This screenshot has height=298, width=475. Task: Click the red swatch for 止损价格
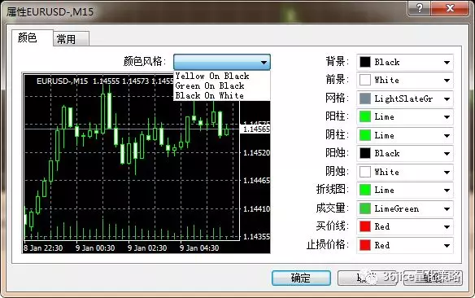[x=364, y=245]
